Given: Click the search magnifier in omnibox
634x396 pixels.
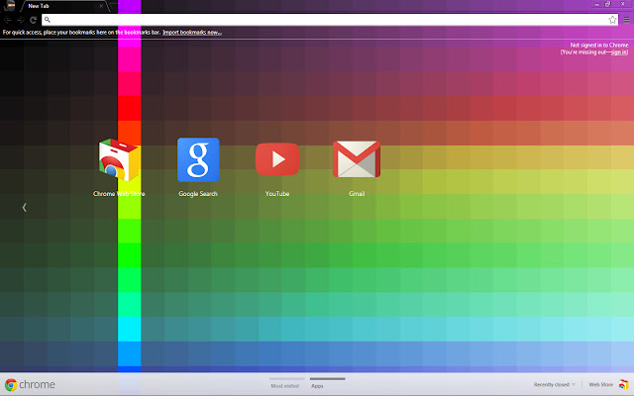Looking at the screenshot, I should (x=48, y=20).
